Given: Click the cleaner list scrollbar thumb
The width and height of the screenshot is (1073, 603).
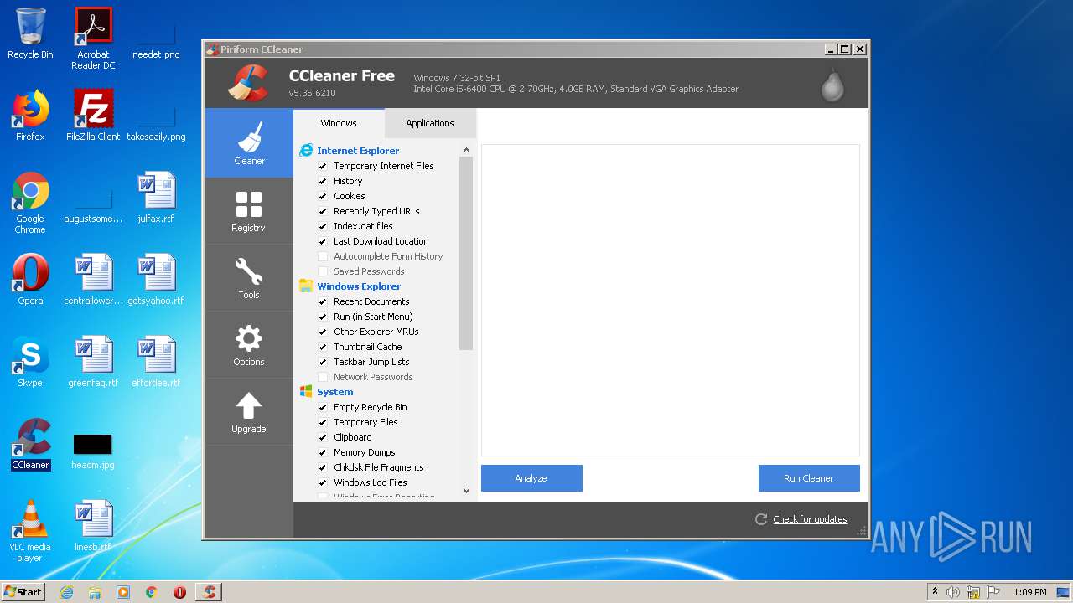Looking at the screenshot, I should (x=466, y=254).
